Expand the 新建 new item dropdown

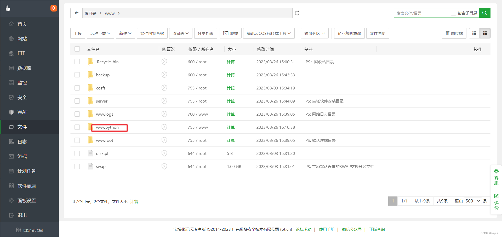coord(125,33)
